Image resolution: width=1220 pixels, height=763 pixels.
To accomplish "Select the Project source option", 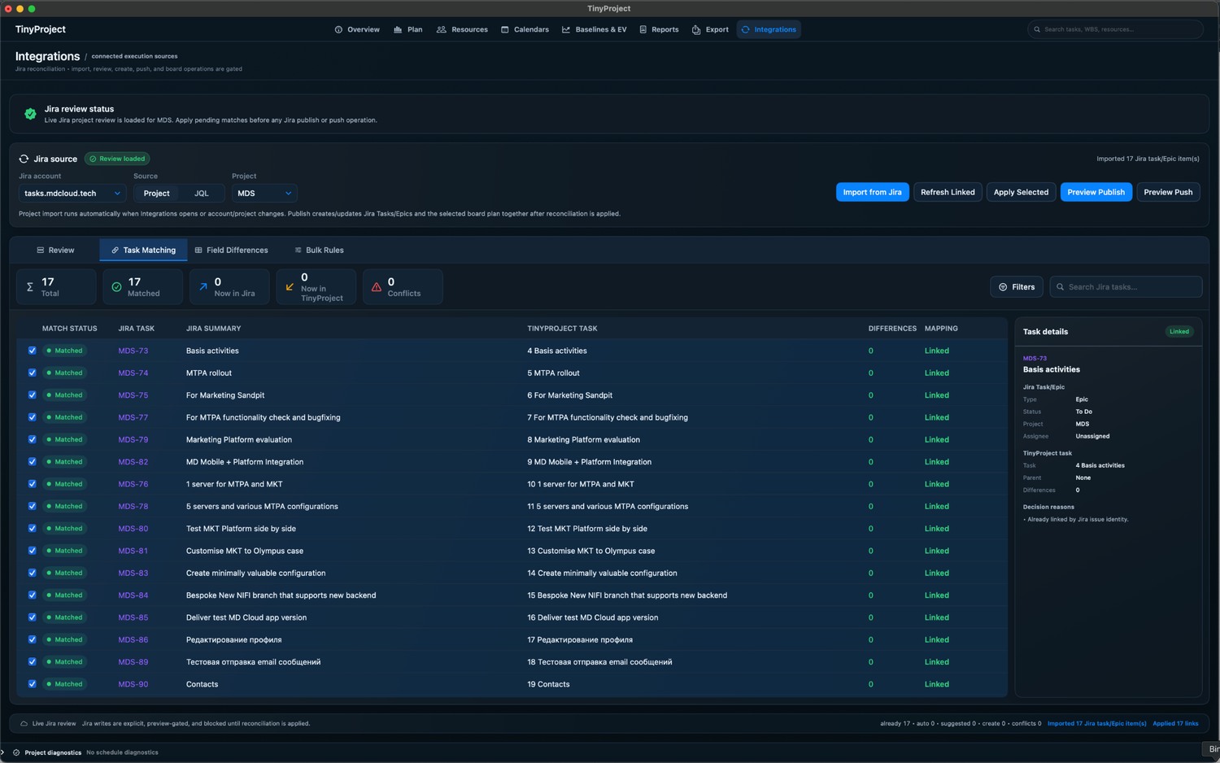I will (156, 194).
